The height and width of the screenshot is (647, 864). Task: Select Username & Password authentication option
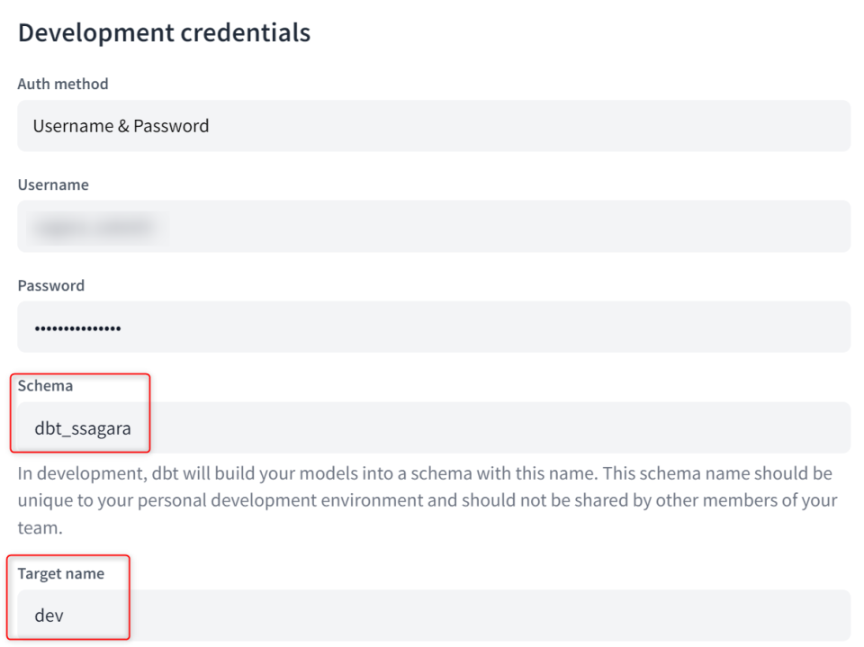click(x=121, y=126)
